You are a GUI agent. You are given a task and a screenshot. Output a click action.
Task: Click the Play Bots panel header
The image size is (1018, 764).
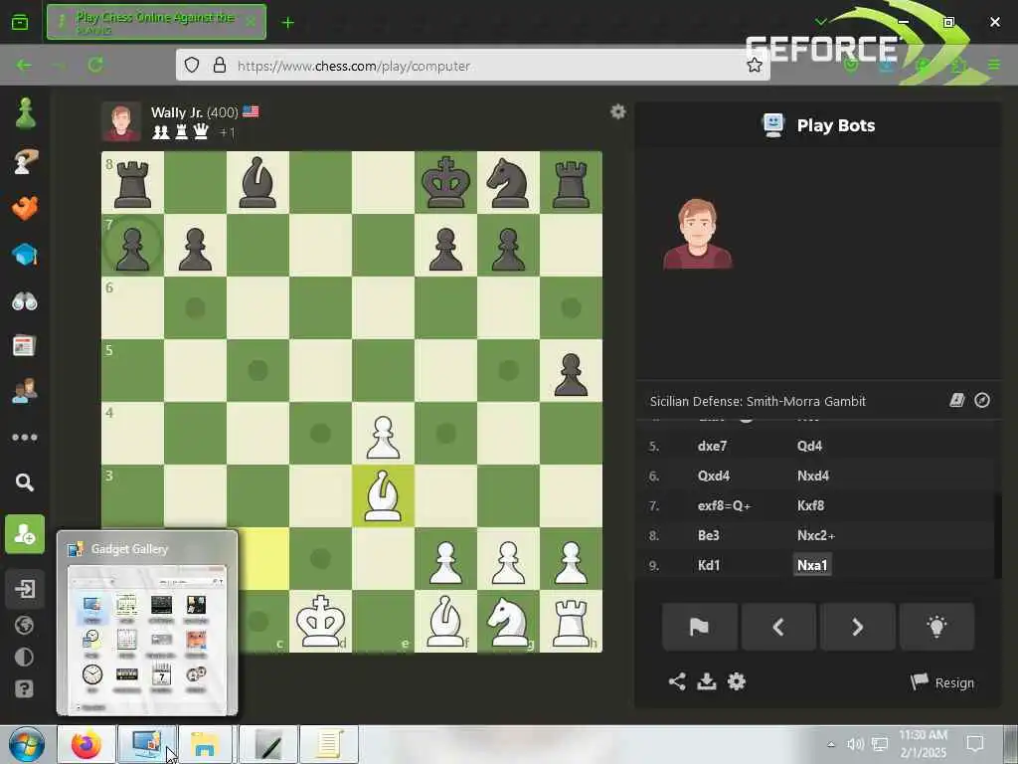818,125
